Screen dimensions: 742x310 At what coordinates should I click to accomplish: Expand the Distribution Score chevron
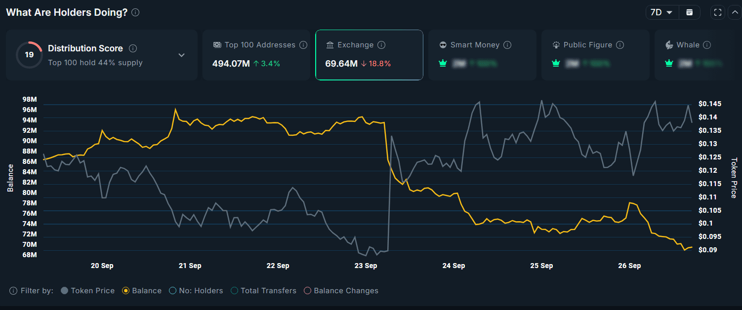click(181, 55)
